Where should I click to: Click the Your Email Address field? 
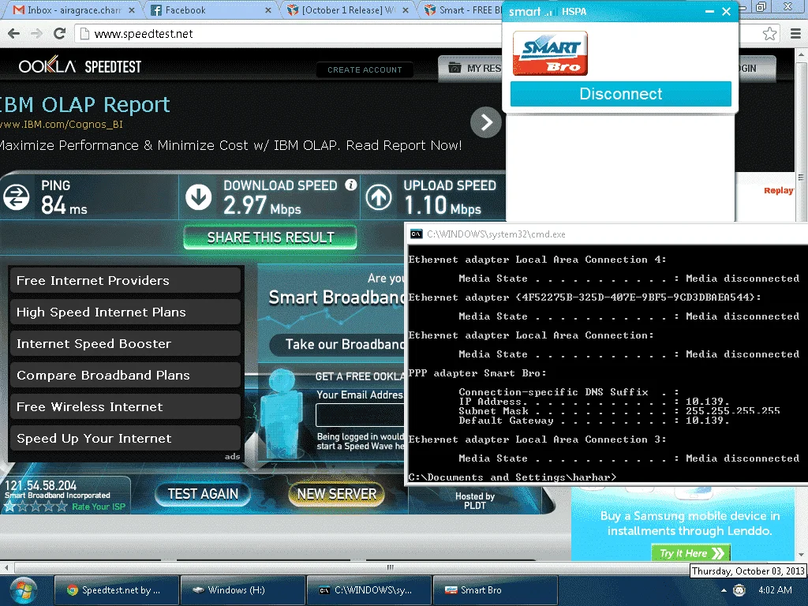pos(360,415)
